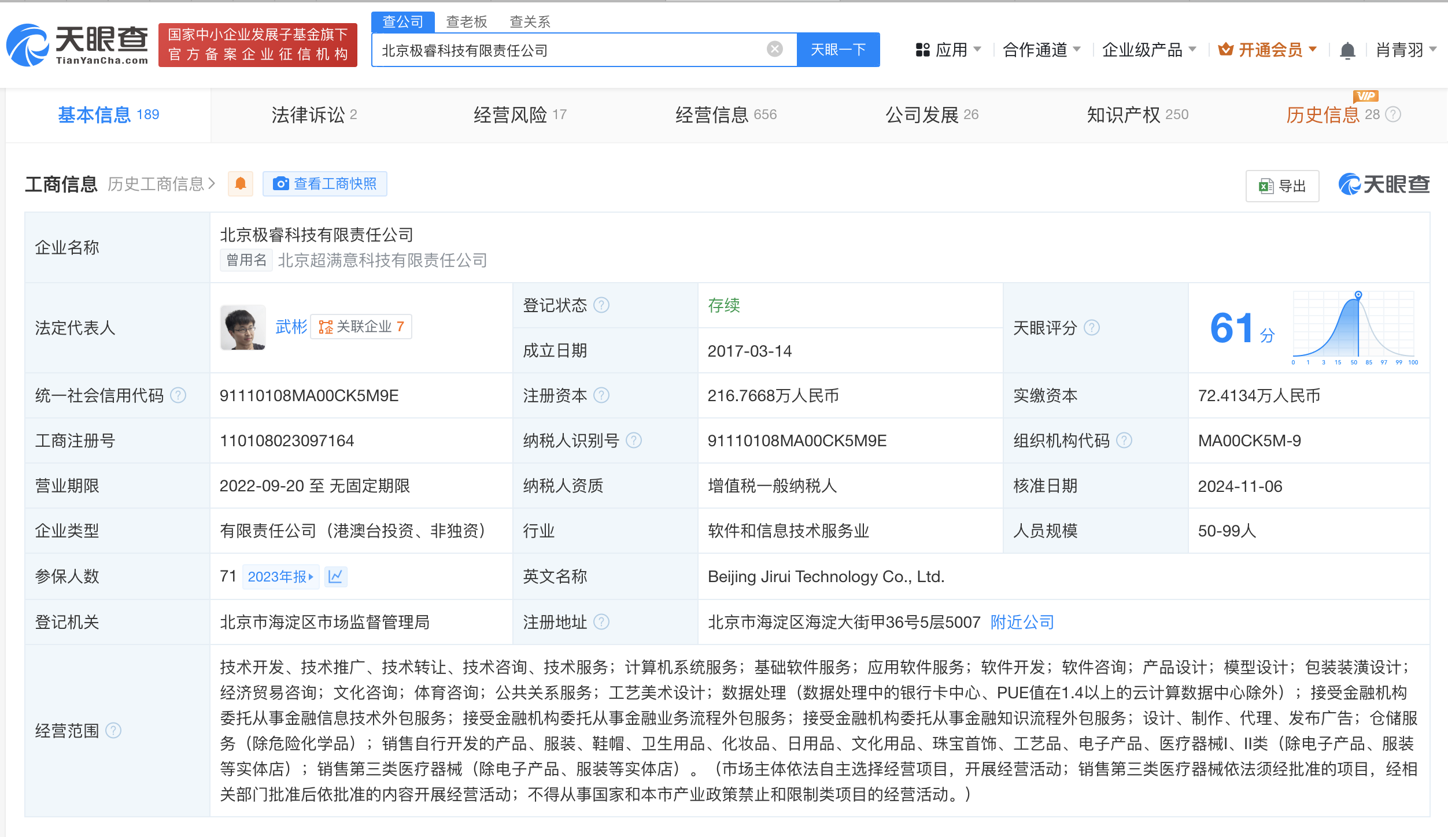Click help icon beside 登记状态
Viewport: 1448px width, 837px height.
click(x=601, y=305)
